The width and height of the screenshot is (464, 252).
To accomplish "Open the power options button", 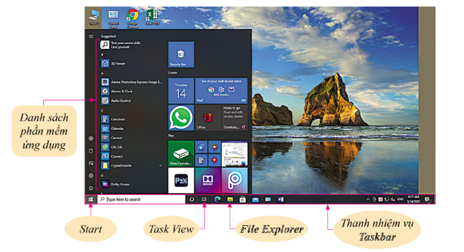I will tap(90, 188).
